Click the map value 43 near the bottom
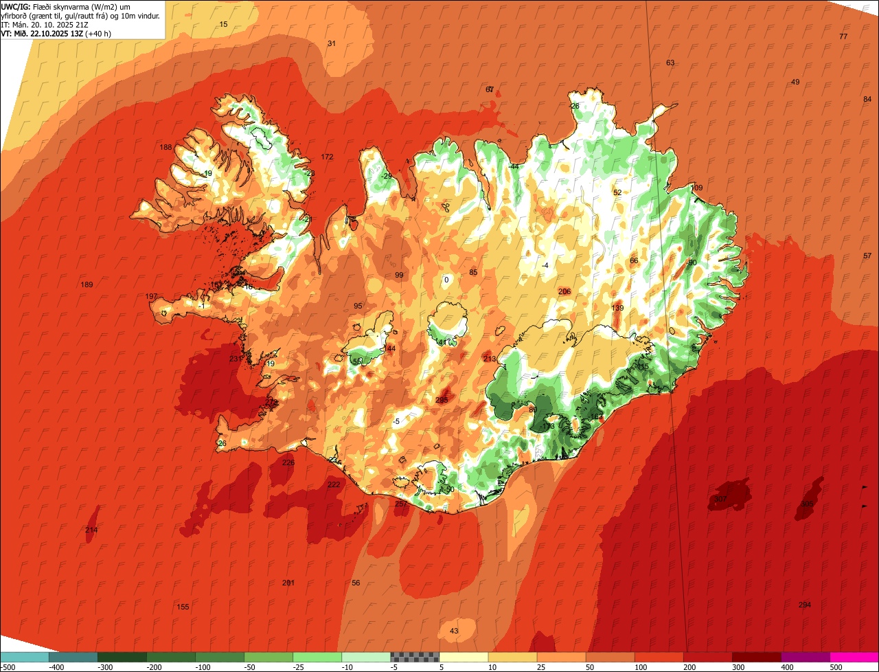Screen dimensions: 879x672 point(454,631)
